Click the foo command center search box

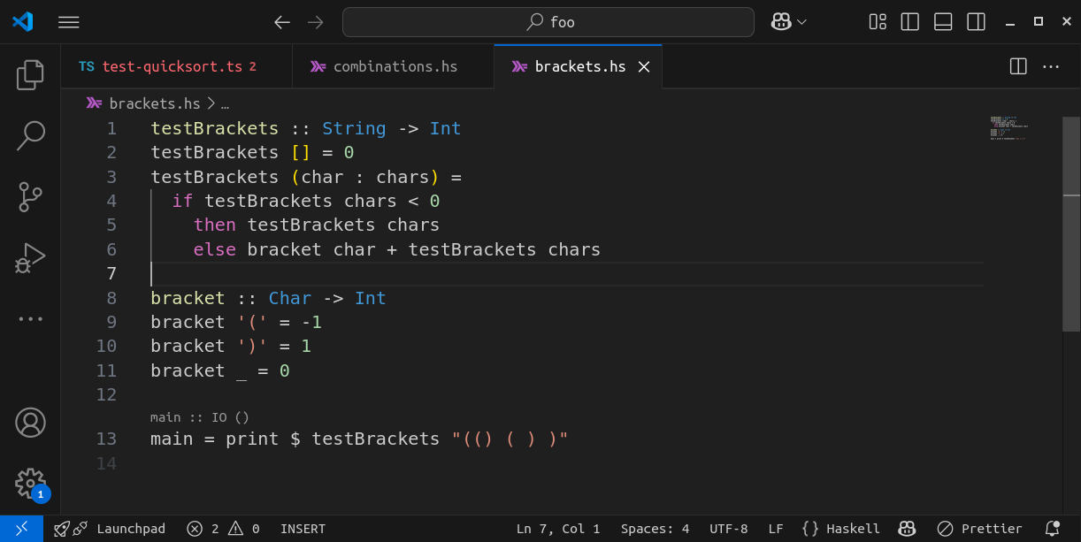(548, 22)
